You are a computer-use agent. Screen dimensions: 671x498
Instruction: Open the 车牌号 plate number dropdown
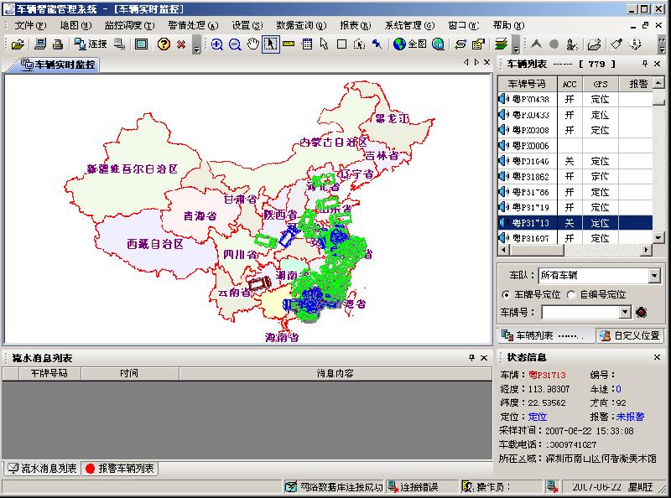(624, 312)
